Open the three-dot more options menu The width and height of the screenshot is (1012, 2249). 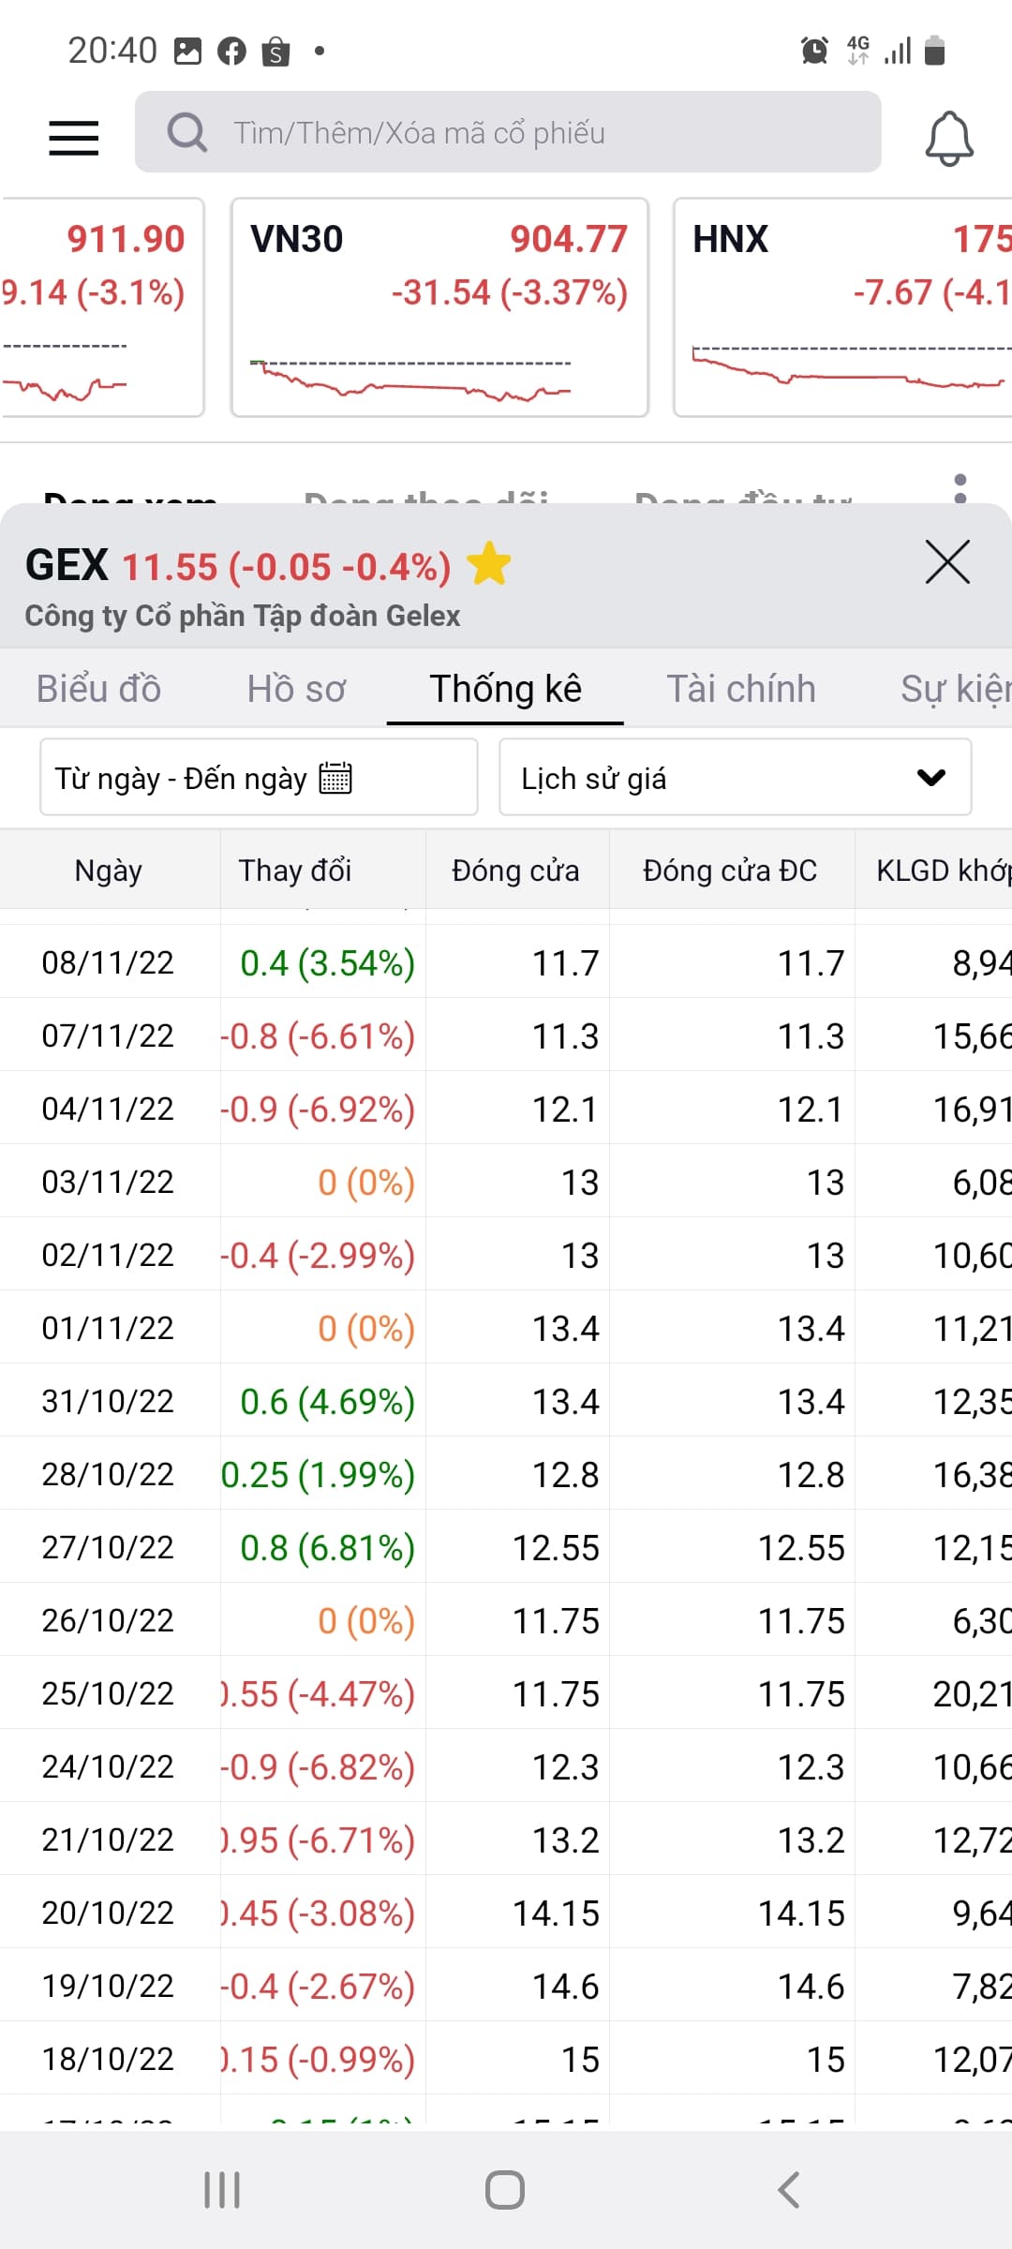[960, 487]
